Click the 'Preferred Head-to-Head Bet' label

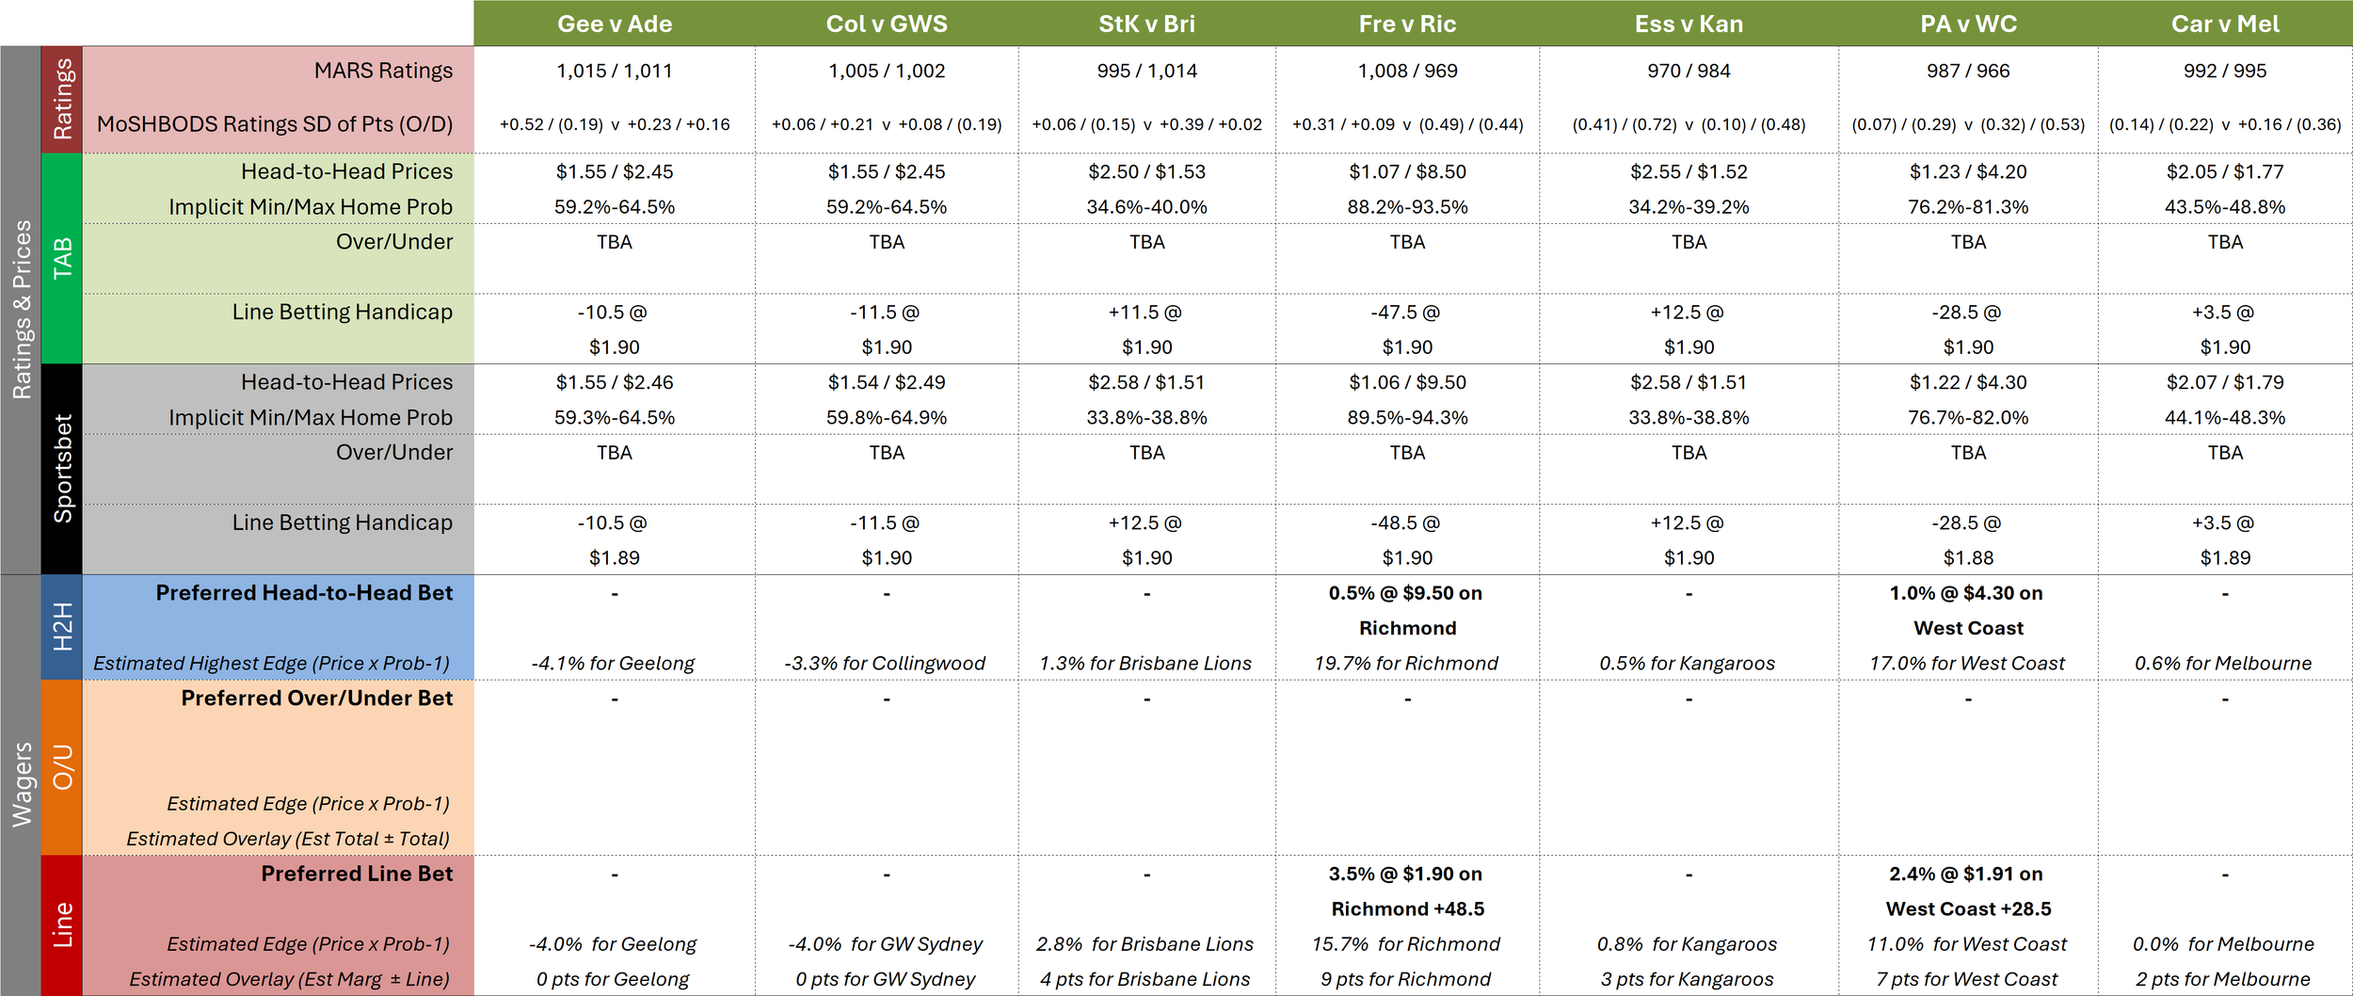304,593
